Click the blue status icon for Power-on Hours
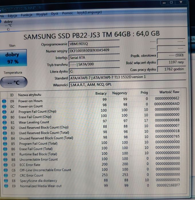This screenshot has height=200, width=195. tap(4, 101)
